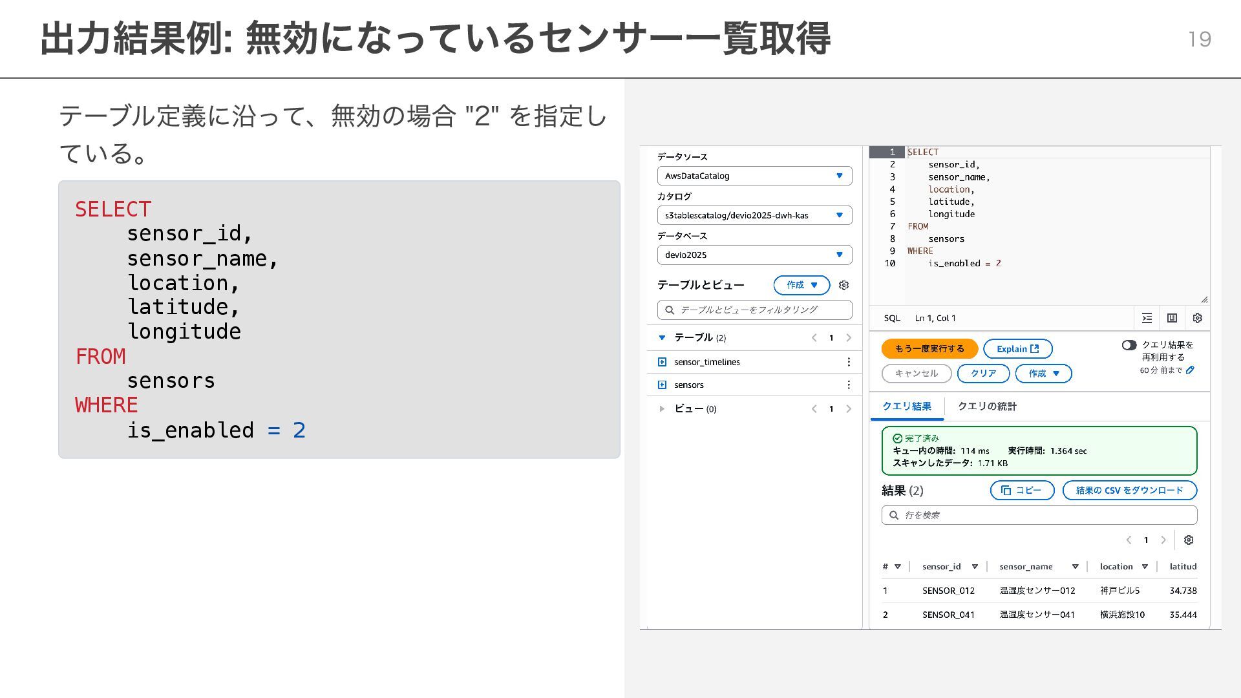
Task: Sort by the sensor_id column arrow
Action: coord(975,567)
